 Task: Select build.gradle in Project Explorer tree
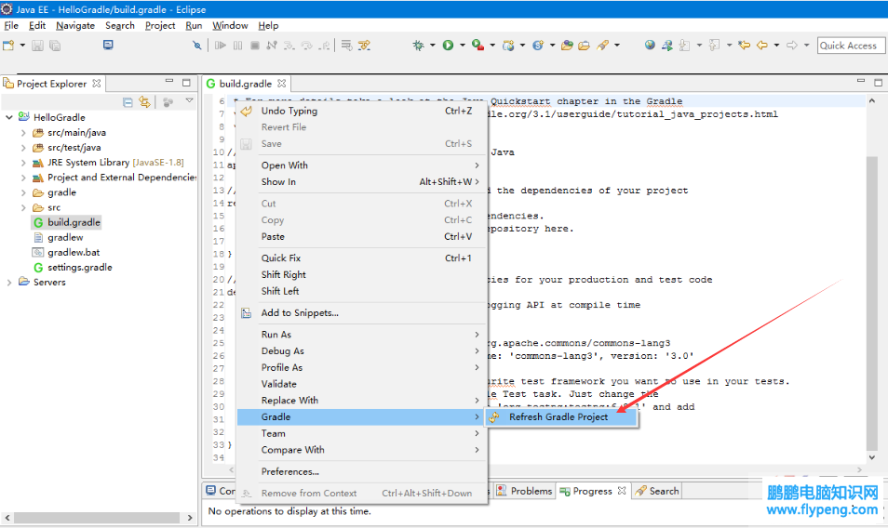pos(67,222)
